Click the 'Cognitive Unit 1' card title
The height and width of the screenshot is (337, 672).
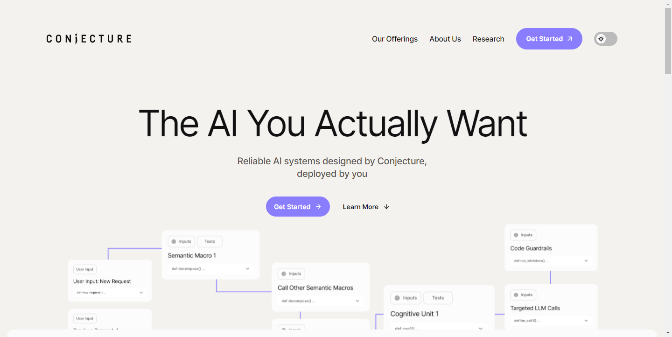[x=414, y=314]
